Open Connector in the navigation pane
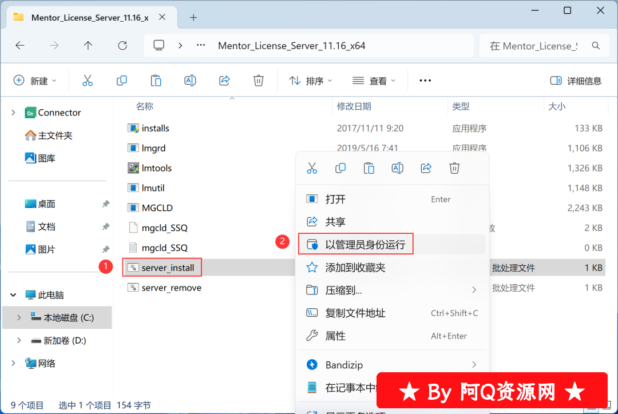 pyautogui.click(x=53, y=113)
